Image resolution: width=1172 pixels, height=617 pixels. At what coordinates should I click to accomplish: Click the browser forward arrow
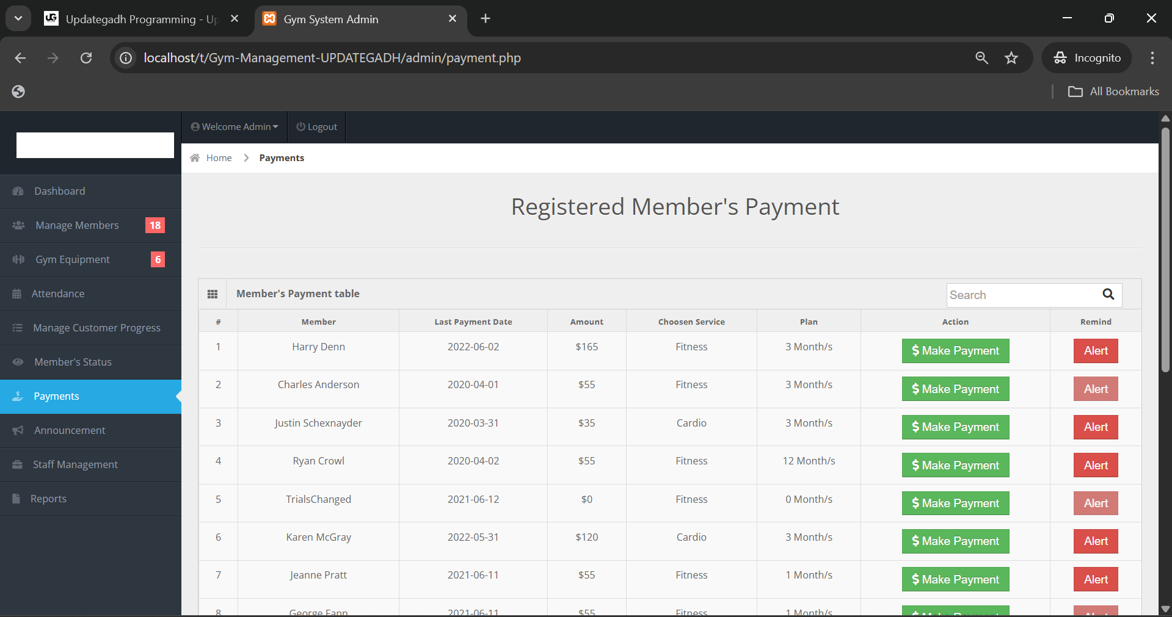click(53, 58)
